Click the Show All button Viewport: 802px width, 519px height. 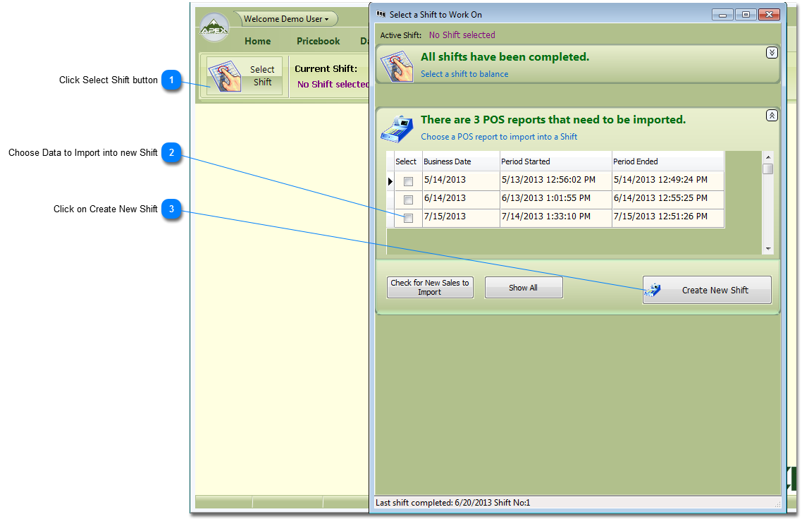(523, 288)
